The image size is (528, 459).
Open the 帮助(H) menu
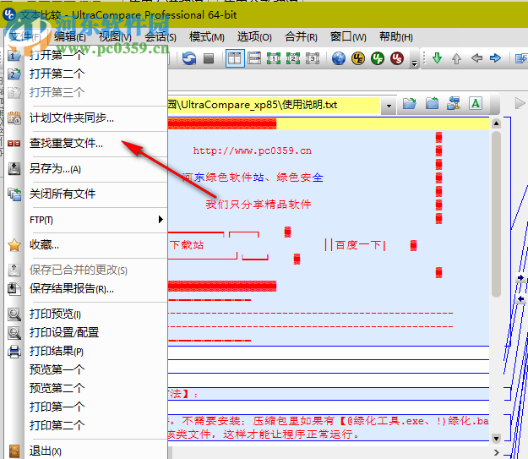pyautogui.click(x=396, y=36)
